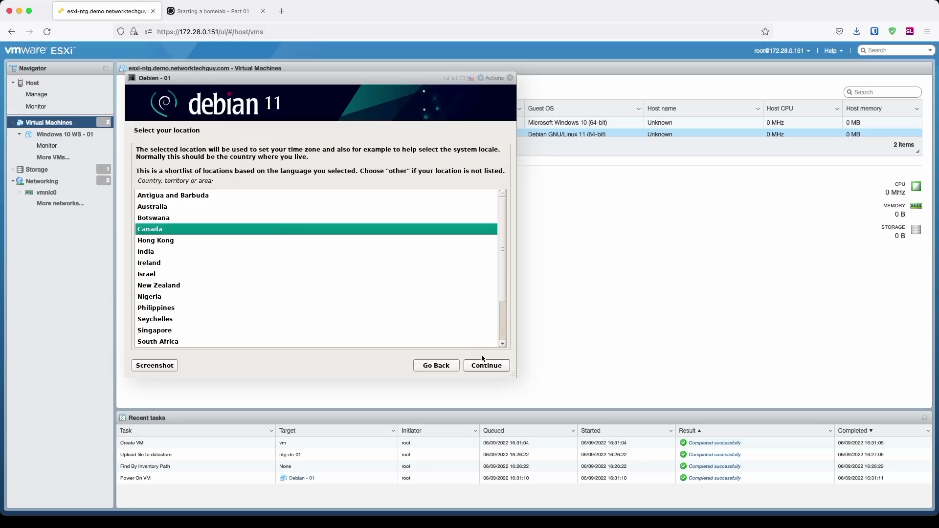Select Ireland in location list

click(316, 263)
